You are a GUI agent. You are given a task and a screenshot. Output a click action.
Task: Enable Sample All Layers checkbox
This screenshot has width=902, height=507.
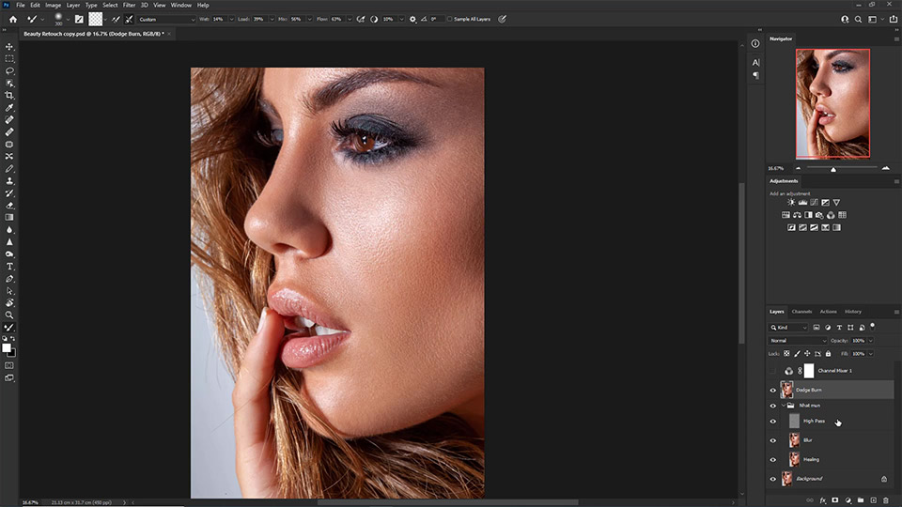pos(450,19)
